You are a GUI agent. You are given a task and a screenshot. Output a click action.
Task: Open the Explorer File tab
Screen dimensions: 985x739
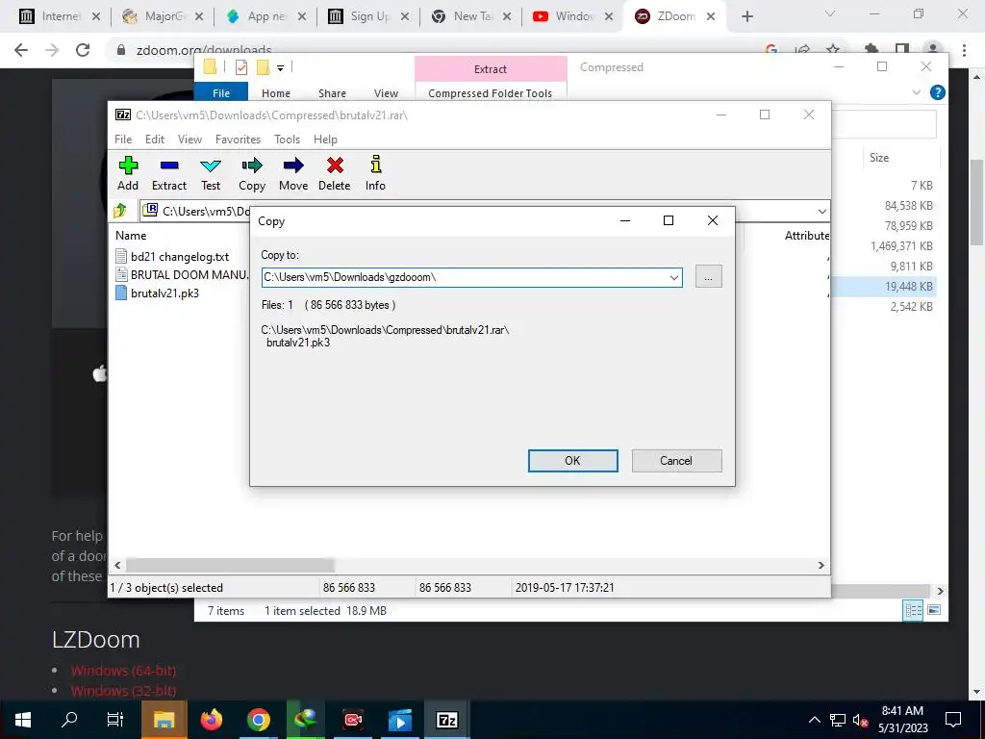[x=221, y=93]
